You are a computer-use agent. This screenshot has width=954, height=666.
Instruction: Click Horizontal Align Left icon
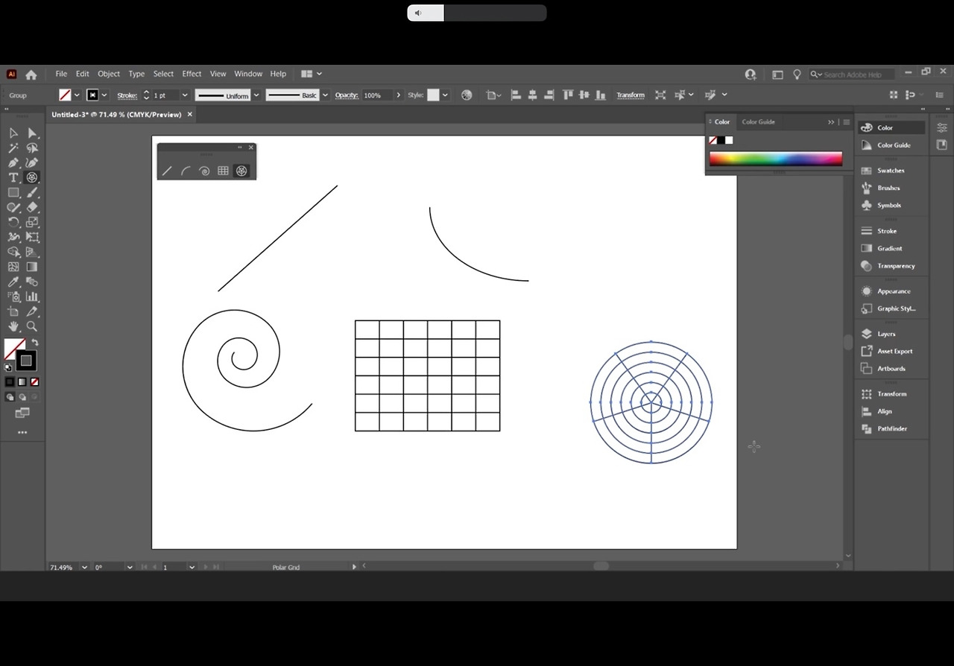click(516, 95)
